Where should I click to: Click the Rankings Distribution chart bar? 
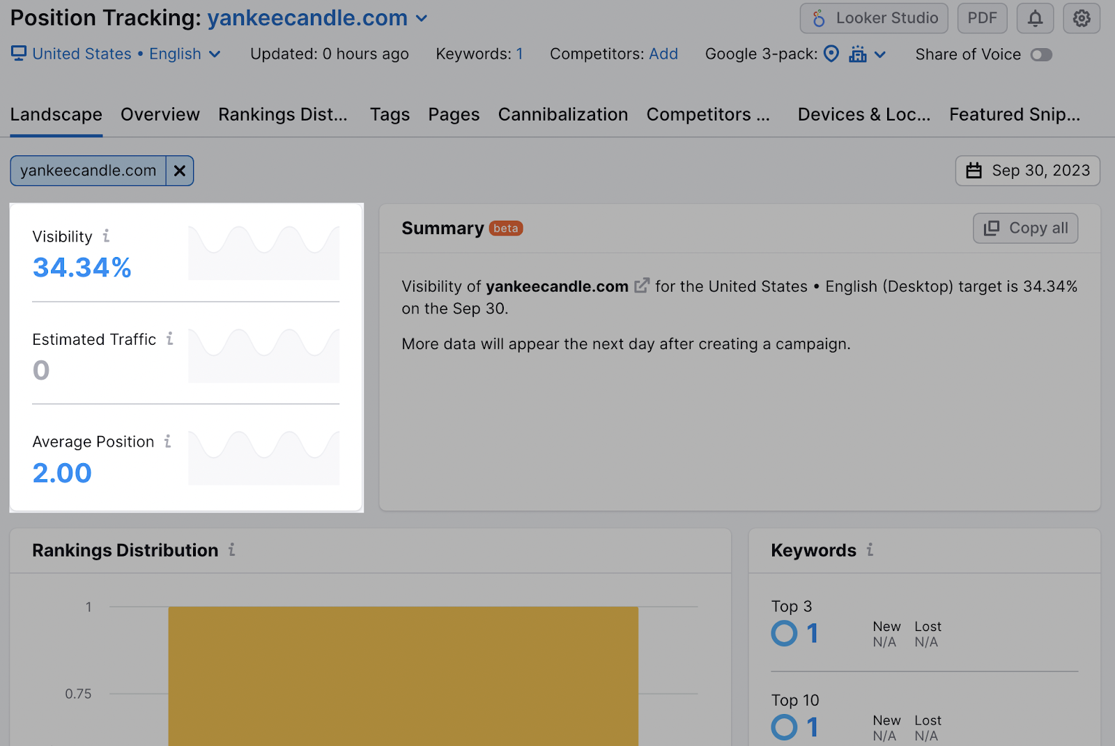pyautogui.click(x=403, y=676)
